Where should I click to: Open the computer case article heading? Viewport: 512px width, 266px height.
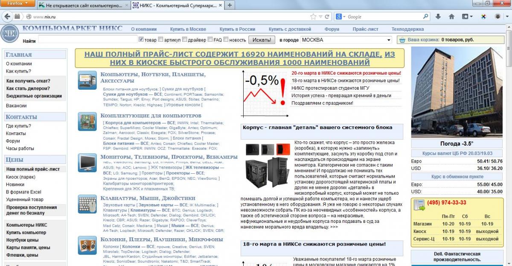tap(317, 127)
